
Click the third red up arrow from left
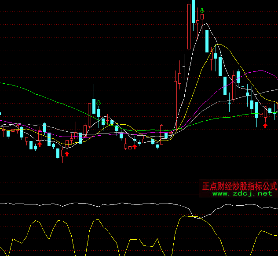135,146
